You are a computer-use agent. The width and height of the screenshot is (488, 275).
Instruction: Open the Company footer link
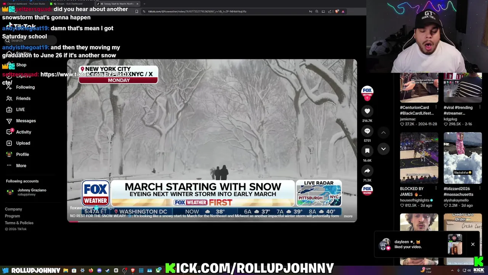tap(13, 209)
